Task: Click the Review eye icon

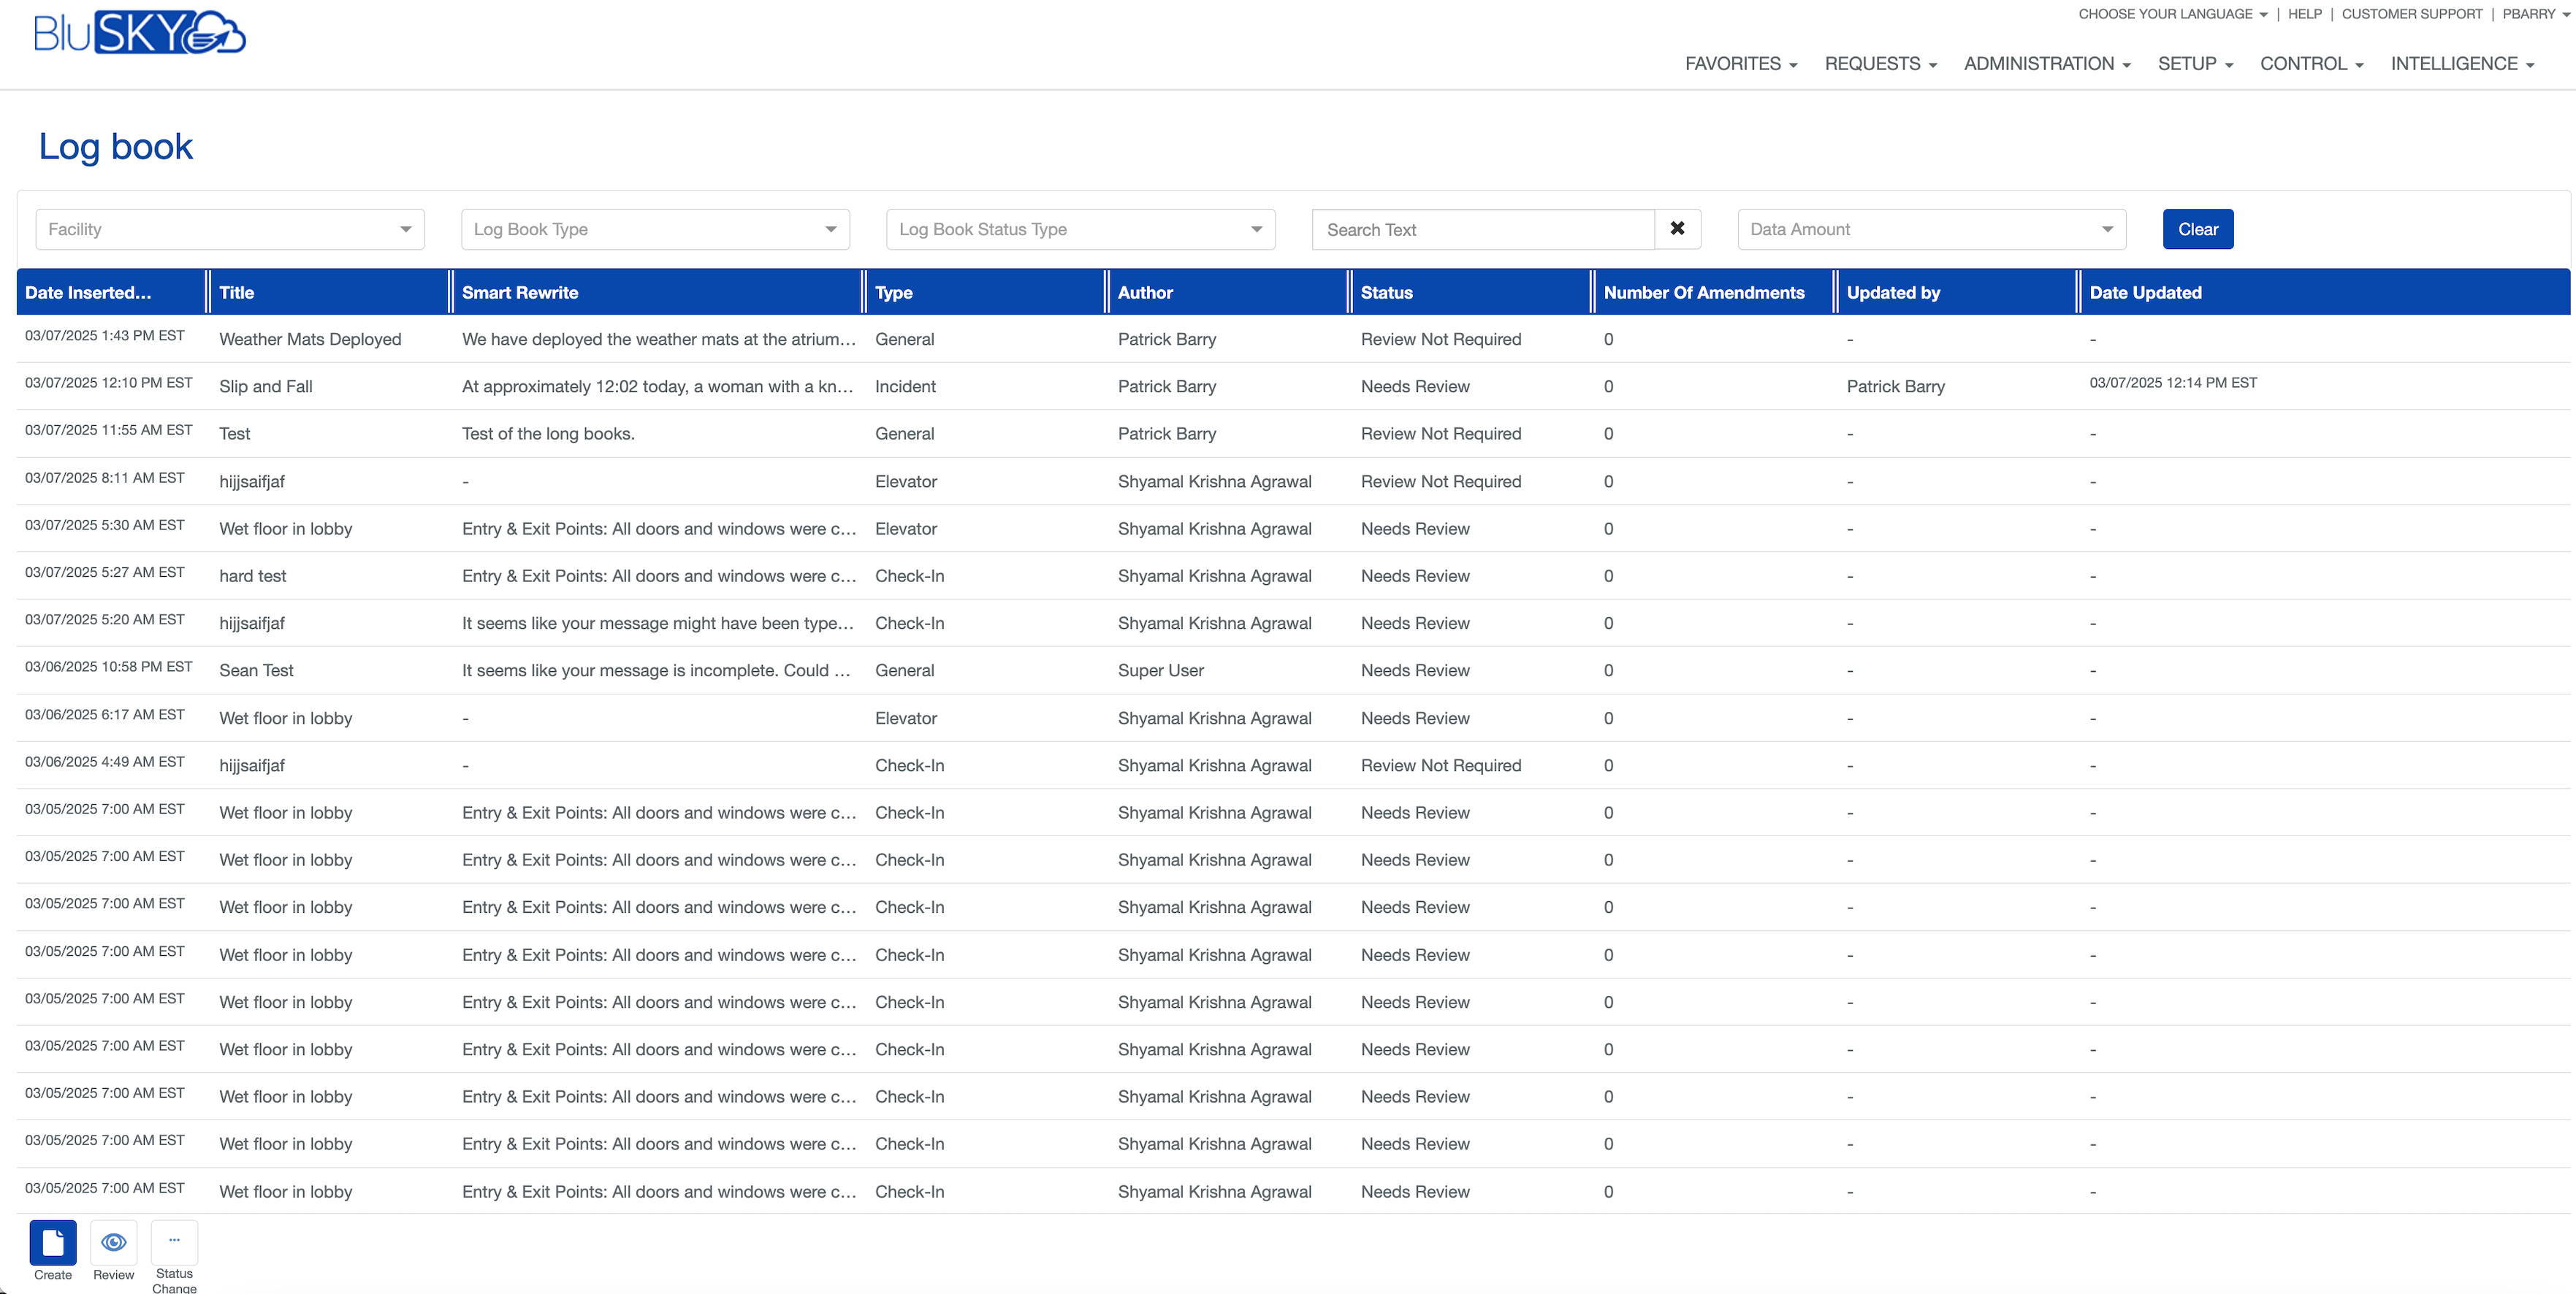Action: [114, 1242]
